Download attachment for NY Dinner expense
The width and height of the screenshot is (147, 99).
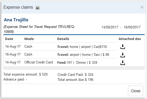coord(123,63)
